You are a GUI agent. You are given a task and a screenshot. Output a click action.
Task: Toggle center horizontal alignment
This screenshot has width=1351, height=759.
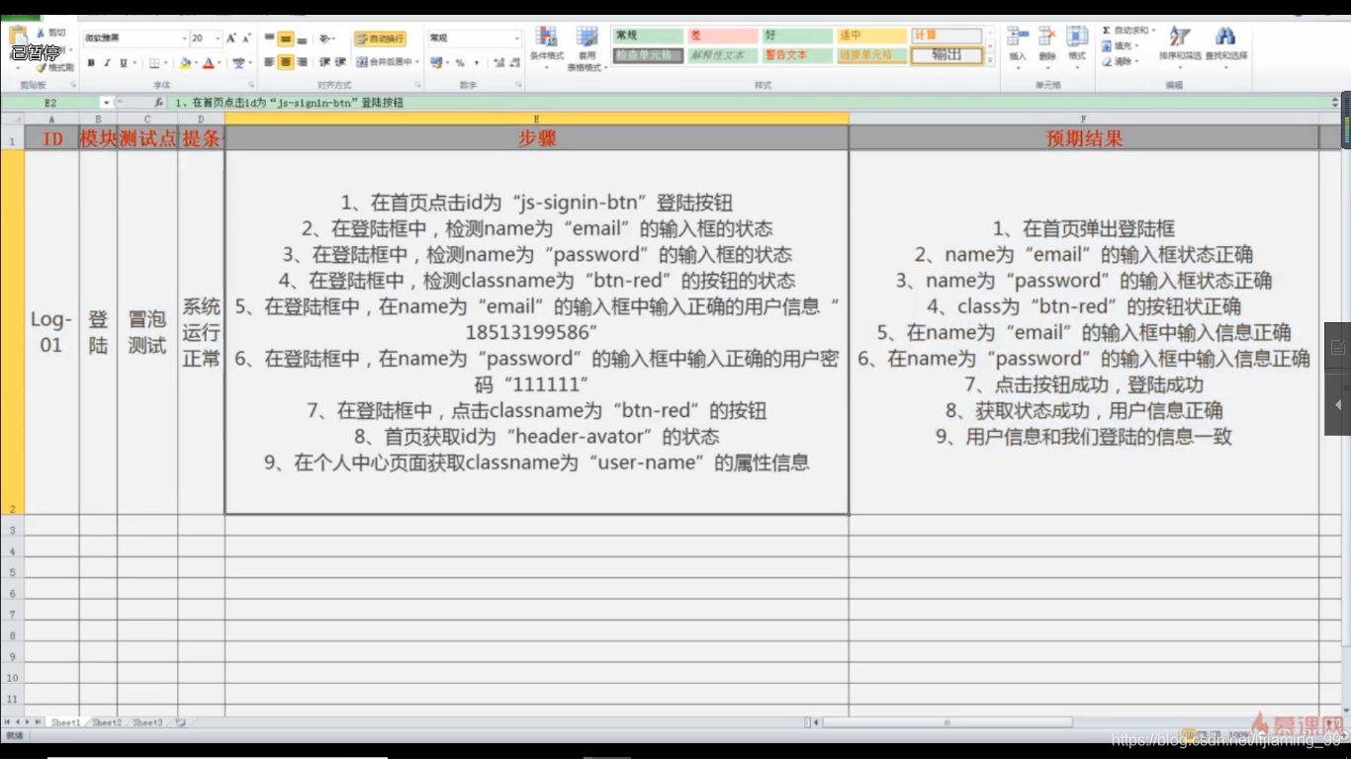pos(285,62)
